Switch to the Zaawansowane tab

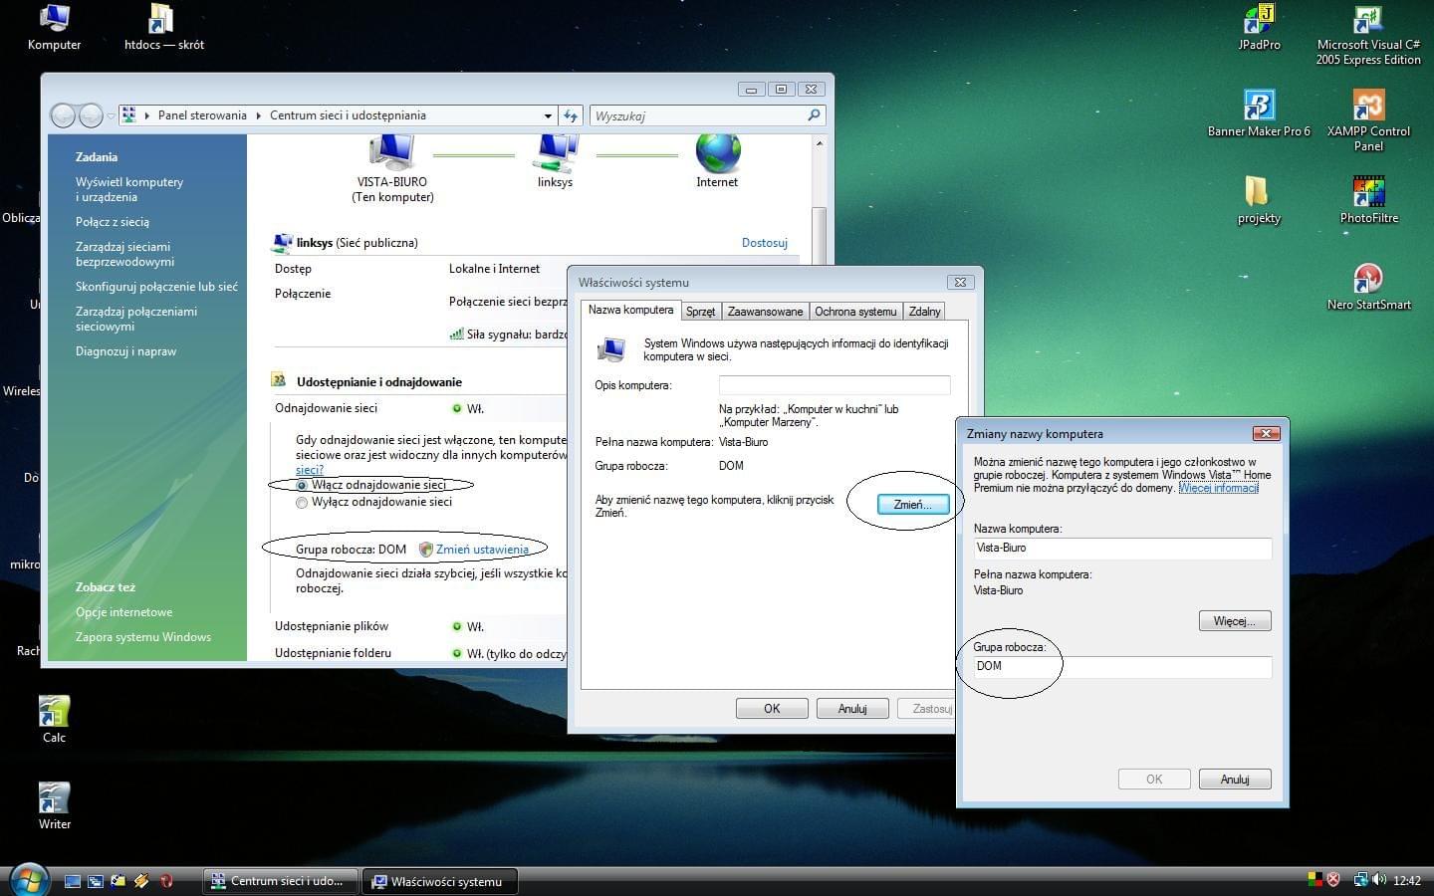click(x=765, y=312)
